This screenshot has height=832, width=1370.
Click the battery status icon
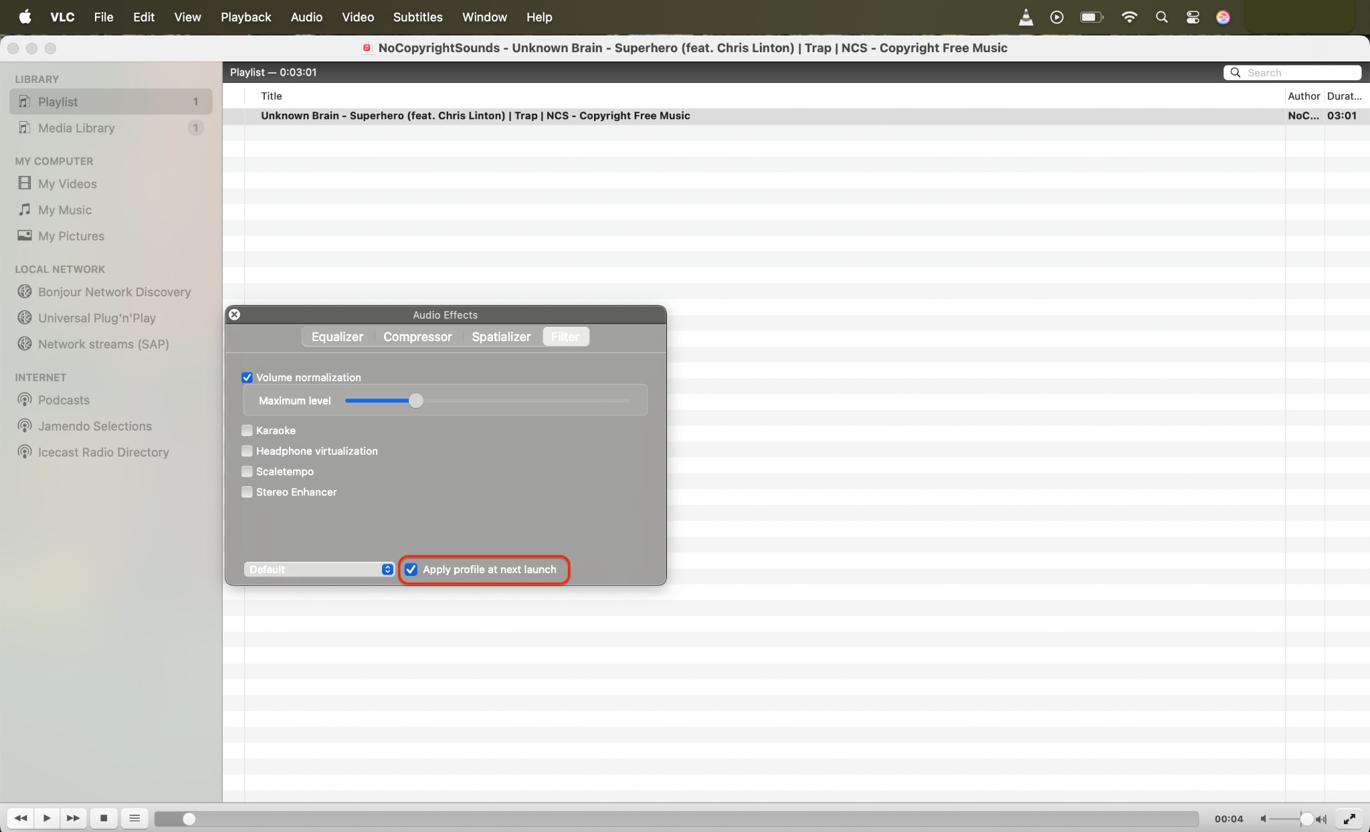tap(1092, 17)
